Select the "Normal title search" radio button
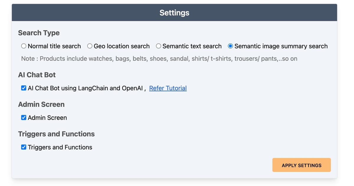 24,46
